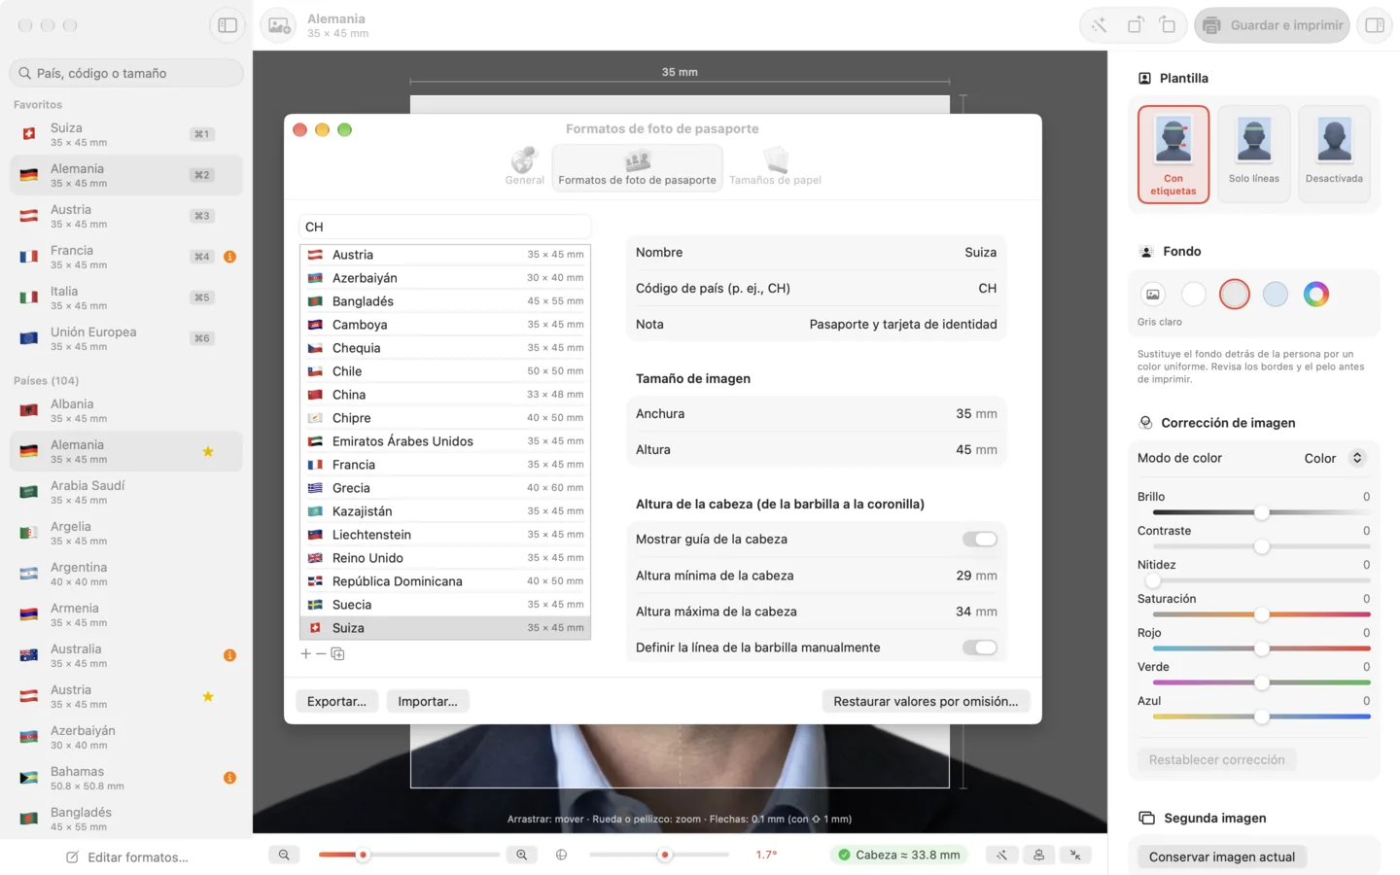Rotate the image clockwise via toolbar icon
The height and width of the screenshot is (875, 1400).
click(1168, 25)
